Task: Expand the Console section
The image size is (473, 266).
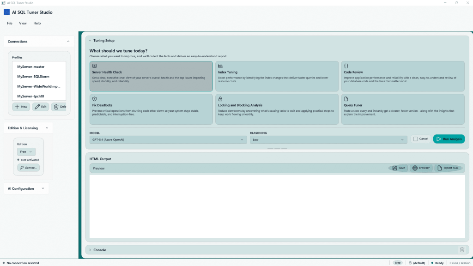Action: click(90, 250)
